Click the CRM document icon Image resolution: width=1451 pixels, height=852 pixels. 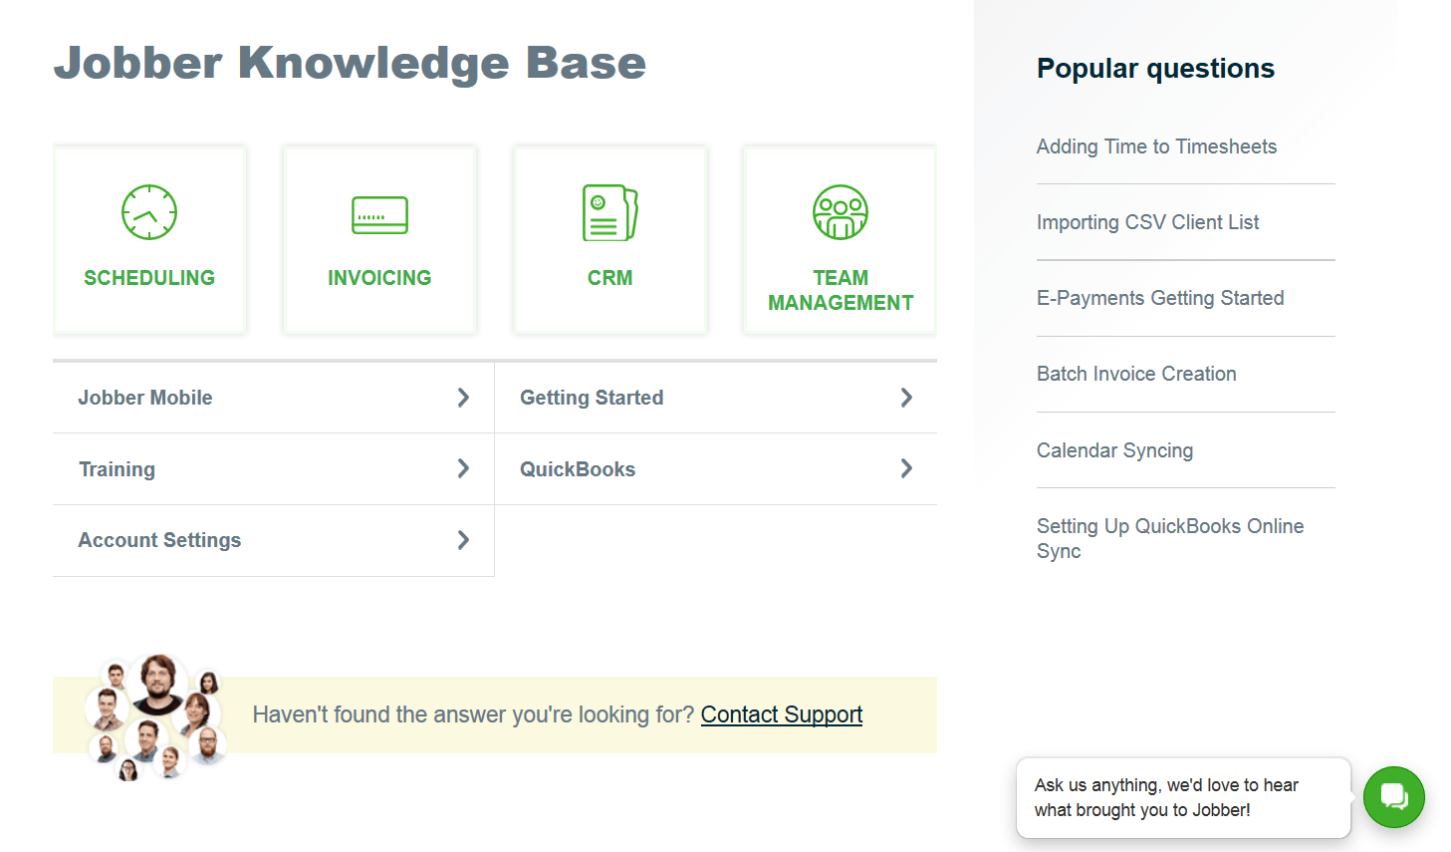[x=609, y=212]
